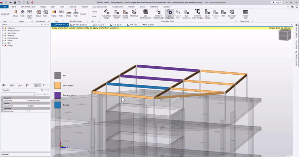
Task: Click the Attribute Deflection Limits value field
Action: click(x=38, y=100)
